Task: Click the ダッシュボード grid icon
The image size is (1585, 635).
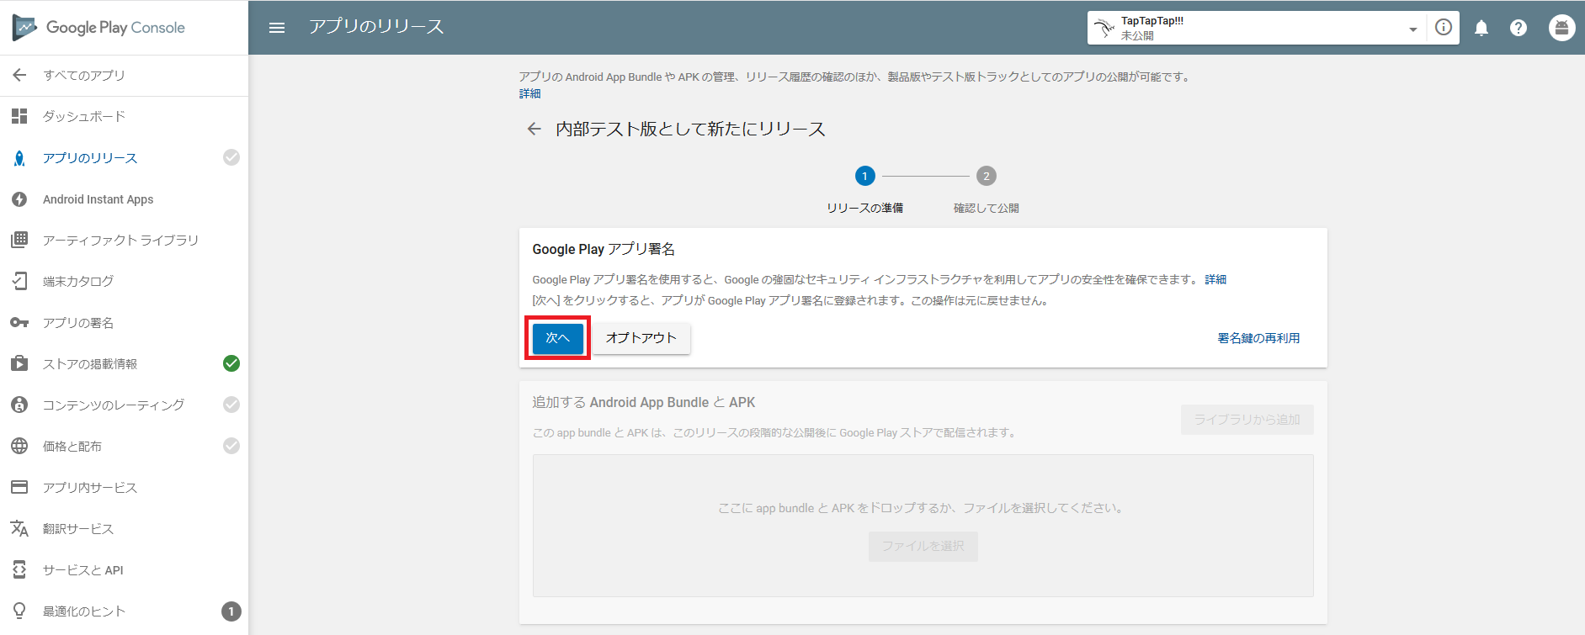Action: 19,116
